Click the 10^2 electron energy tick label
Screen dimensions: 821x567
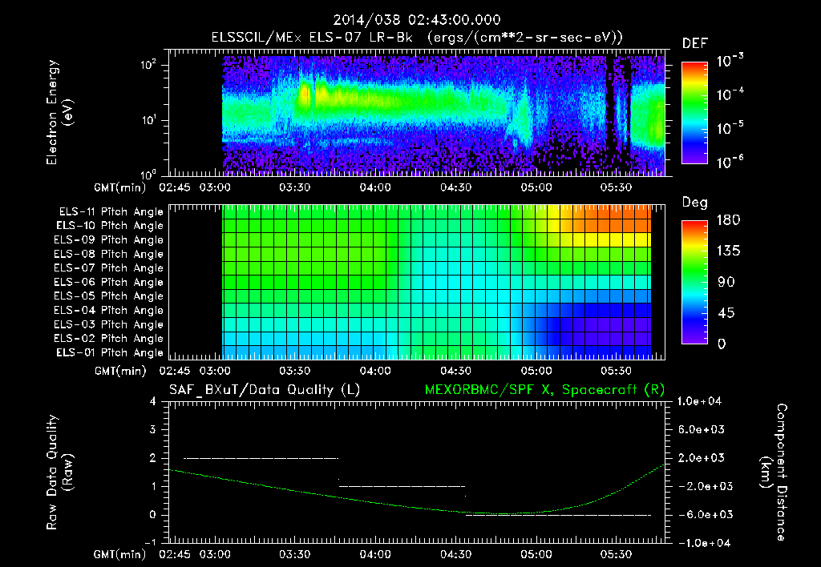click(x=148, y=65)
